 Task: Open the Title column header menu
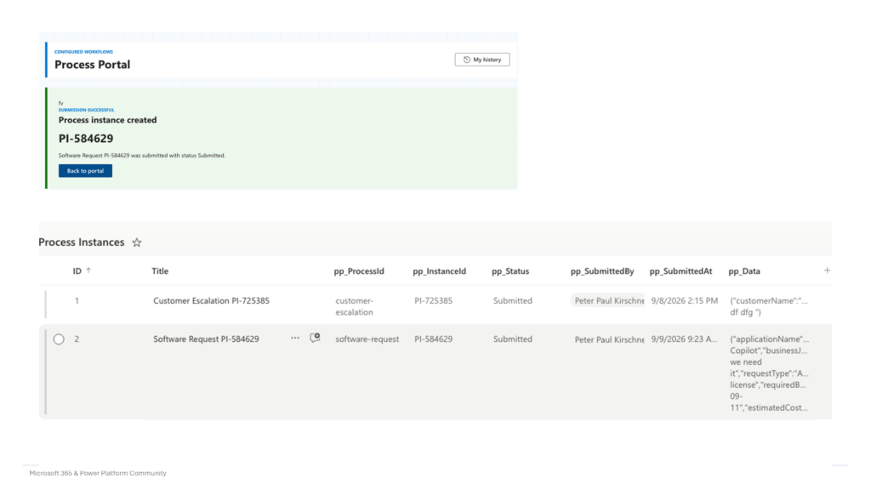160,271
